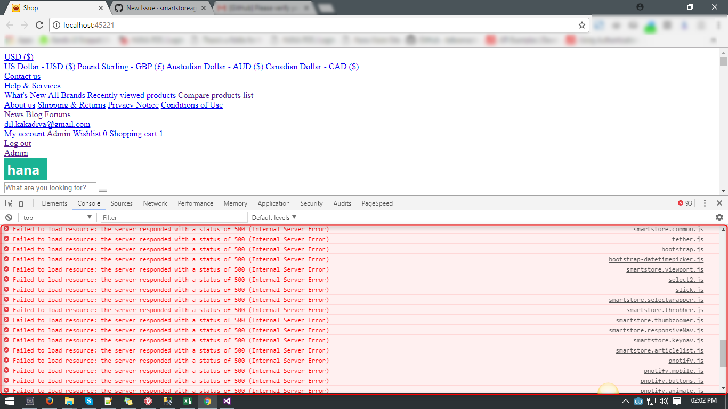Open the Chrome profile avatar
728x409 pixels.
640,7
